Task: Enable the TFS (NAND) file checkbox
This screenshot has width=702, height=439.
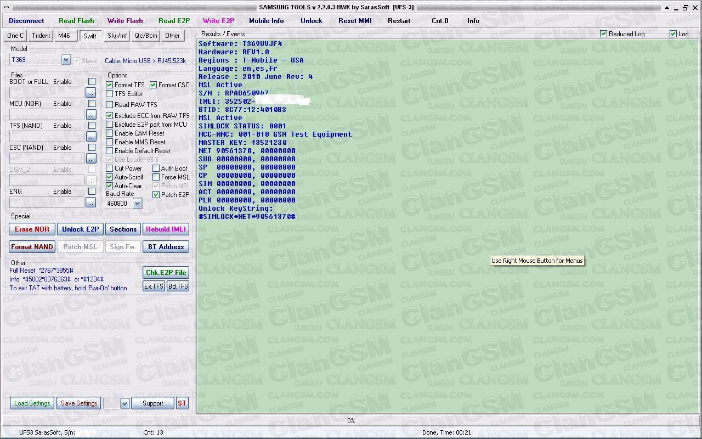Action: pos(92,126)
